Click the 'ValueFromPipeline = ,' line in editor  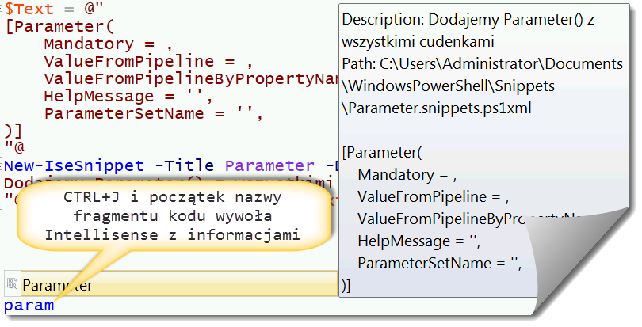(147, 62)
